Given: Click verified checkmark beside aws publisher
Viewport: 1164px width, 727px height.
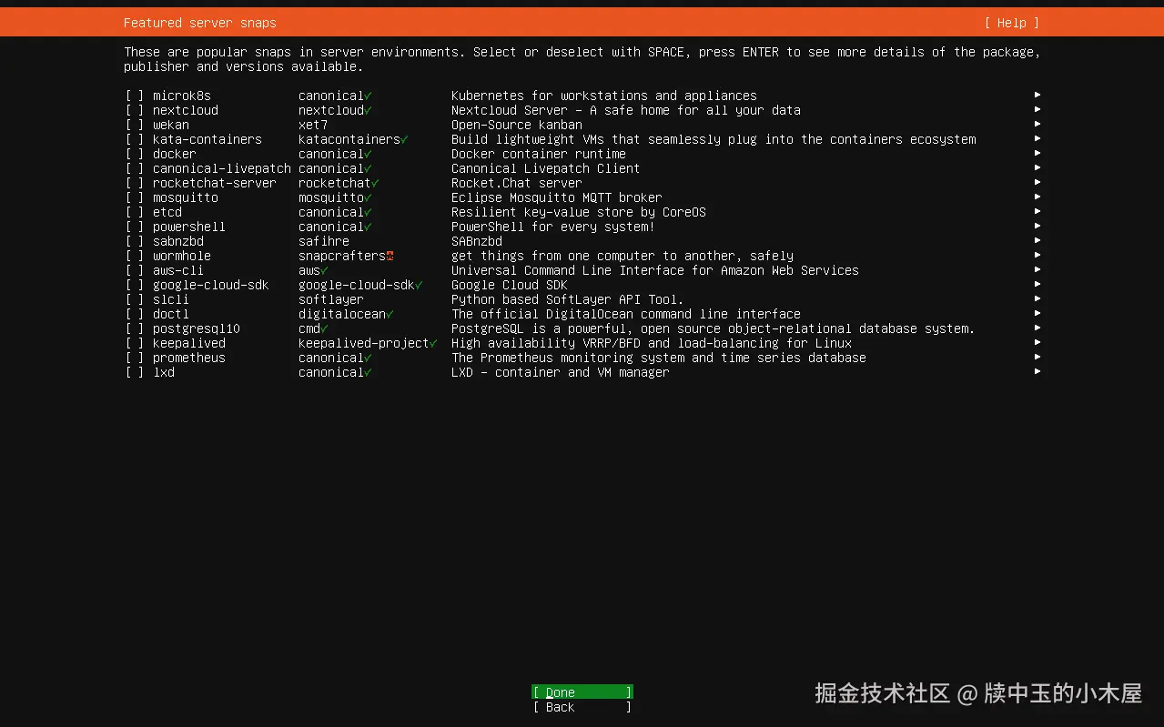Looking at the screenshot, I should [324, 270].
